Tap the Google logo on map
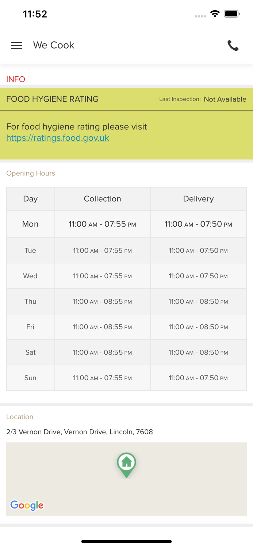Viewport: 253px width, 548px height. [x=27, y=505]
